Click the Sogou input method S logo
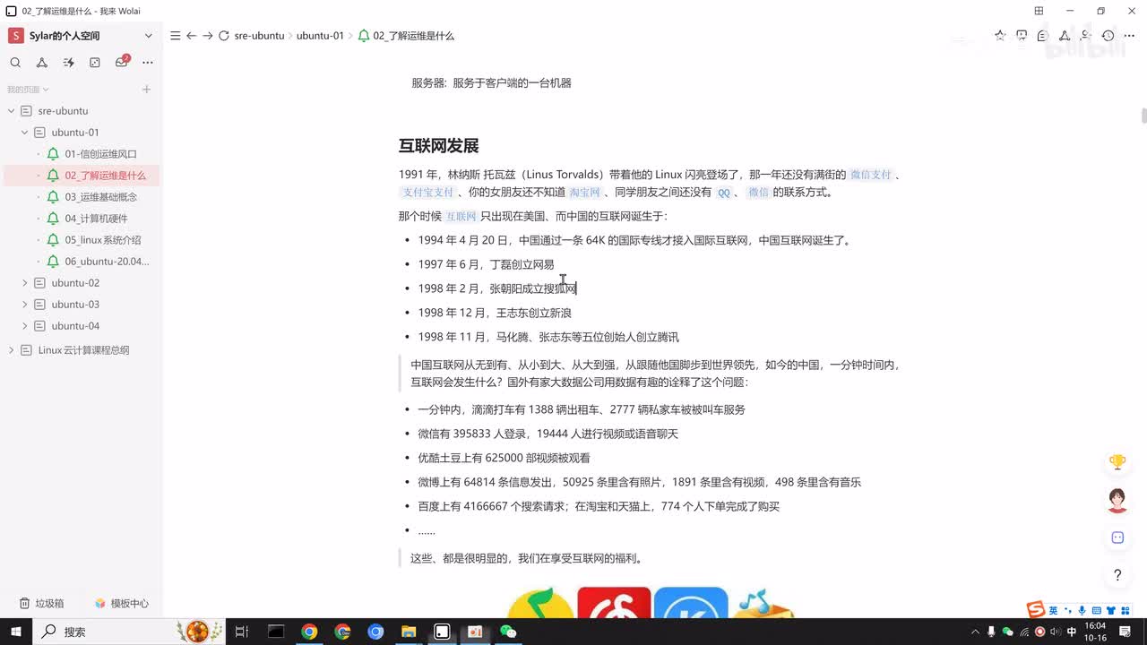Image resolution: width=1147 pixels, height=645 pixels. 1036,610
